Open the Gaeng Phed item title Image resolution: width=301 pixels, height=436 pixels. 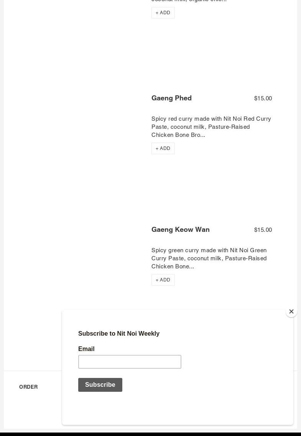click(171, 98)
